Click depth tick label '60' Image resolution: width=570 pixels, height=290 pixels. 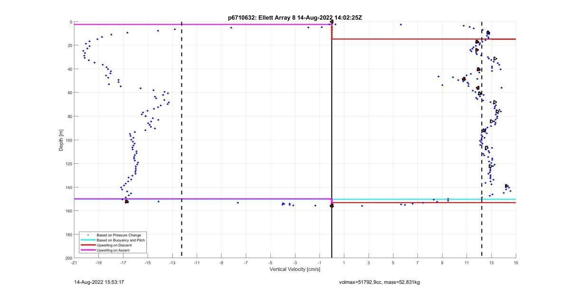(70, 93)
